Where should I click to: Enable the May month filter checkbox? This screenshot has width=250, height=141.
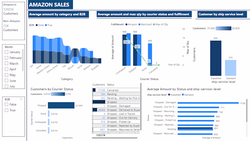pyautogui.click(x=6, y=75)
